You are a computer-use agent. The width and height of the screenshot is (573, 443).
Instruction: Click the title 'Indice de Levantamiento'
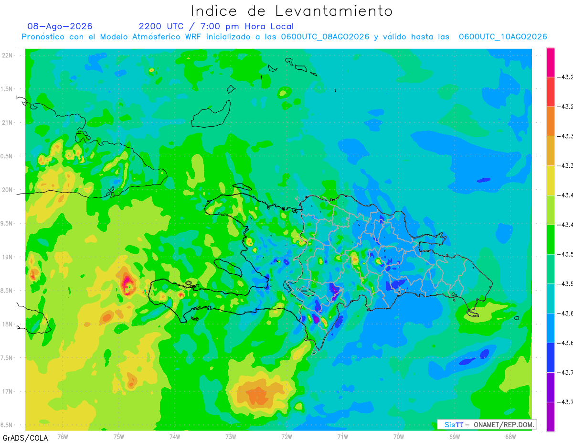point(292,11)
